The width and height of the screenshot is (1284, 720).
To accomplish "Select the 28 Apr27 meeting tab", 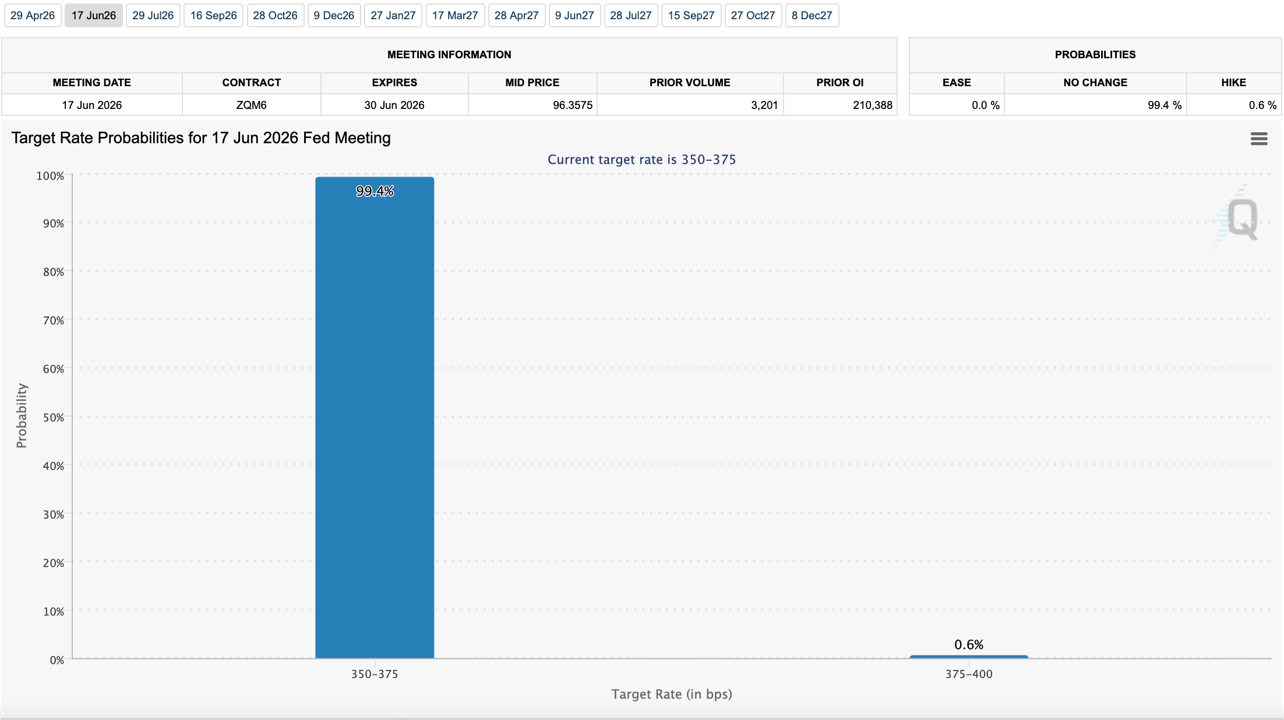I will point(516,16).
